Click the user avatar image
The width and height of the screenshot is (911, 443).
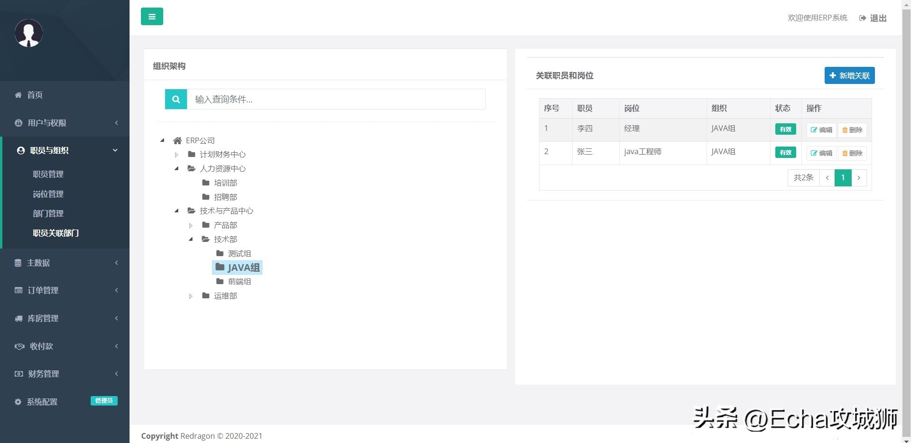click(28, 33)
